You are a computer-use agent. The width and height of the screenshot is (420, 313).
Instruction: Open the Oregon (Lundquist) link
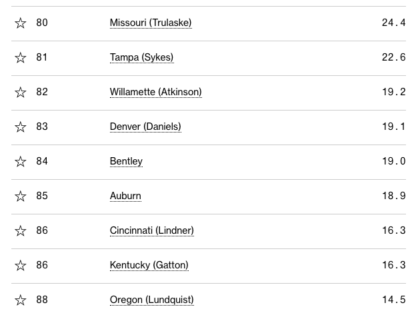click(x=151, y=300)
